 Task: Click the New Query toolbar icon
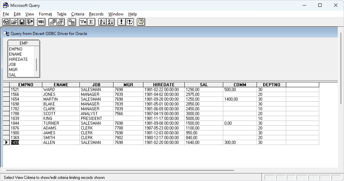(6, 22)
